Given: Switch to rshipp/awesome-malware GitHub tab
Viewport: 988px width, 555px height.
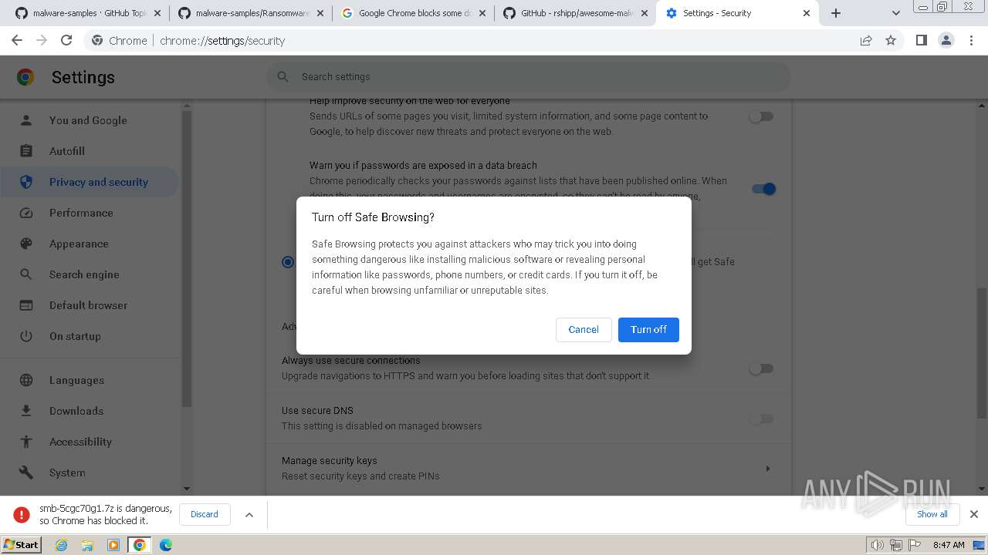Looking at the screenshot, I should click(575, 13).
